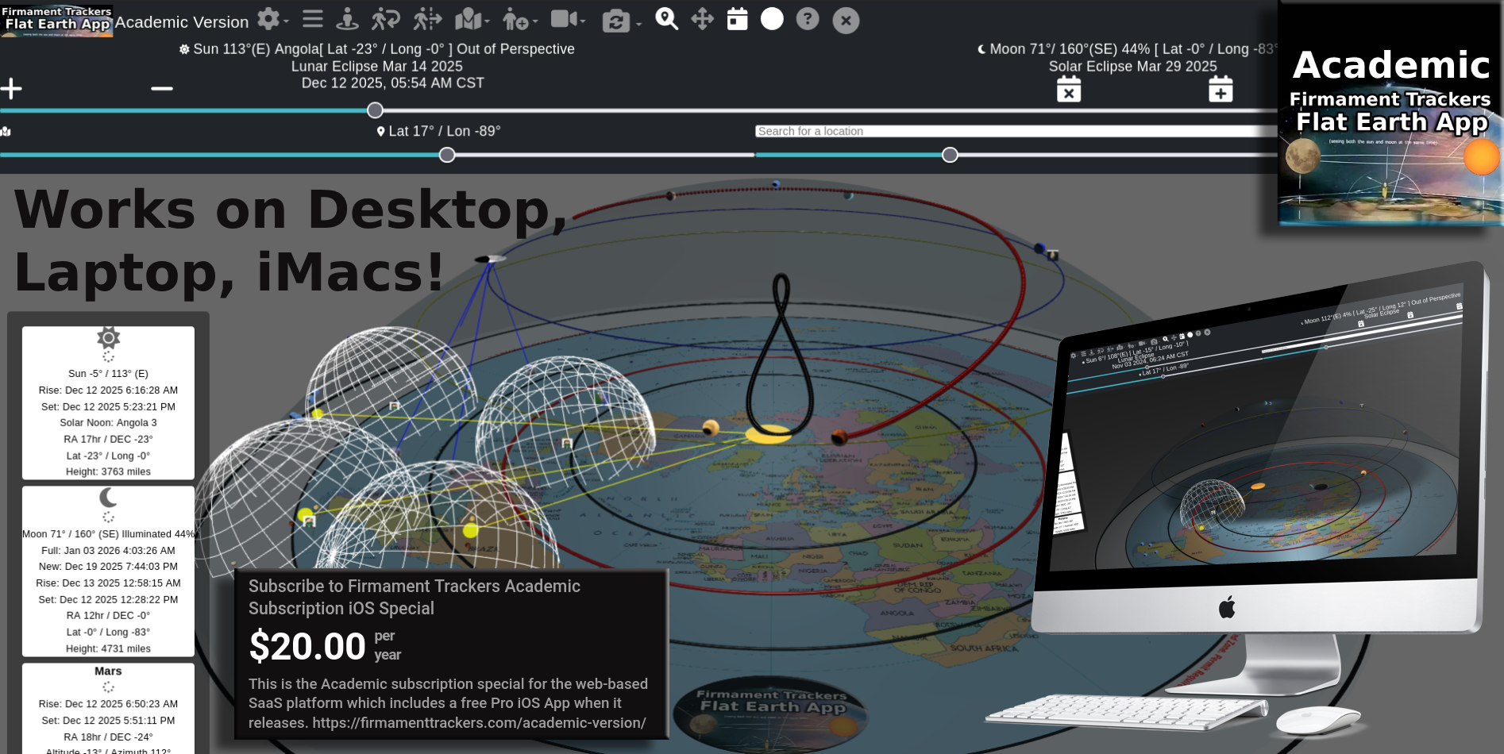The image size is (1504, 754).
Task: Click Mars Rise: Dec 12 2025 6:50:23 AM
Action: 108,704
